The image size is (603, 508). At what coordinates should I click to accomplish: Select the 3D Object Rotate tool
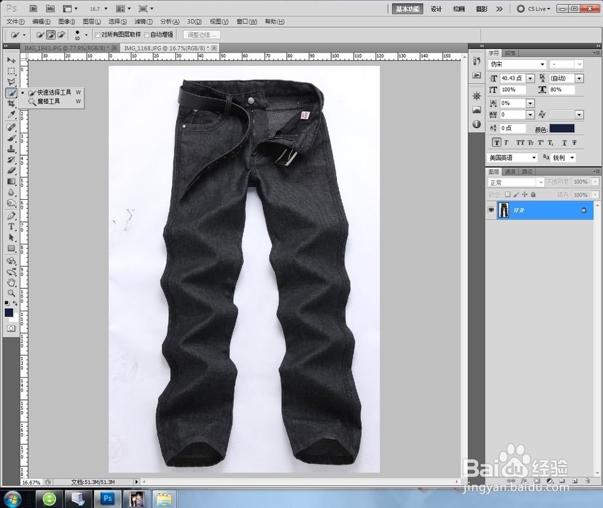(x=11, y=261)
